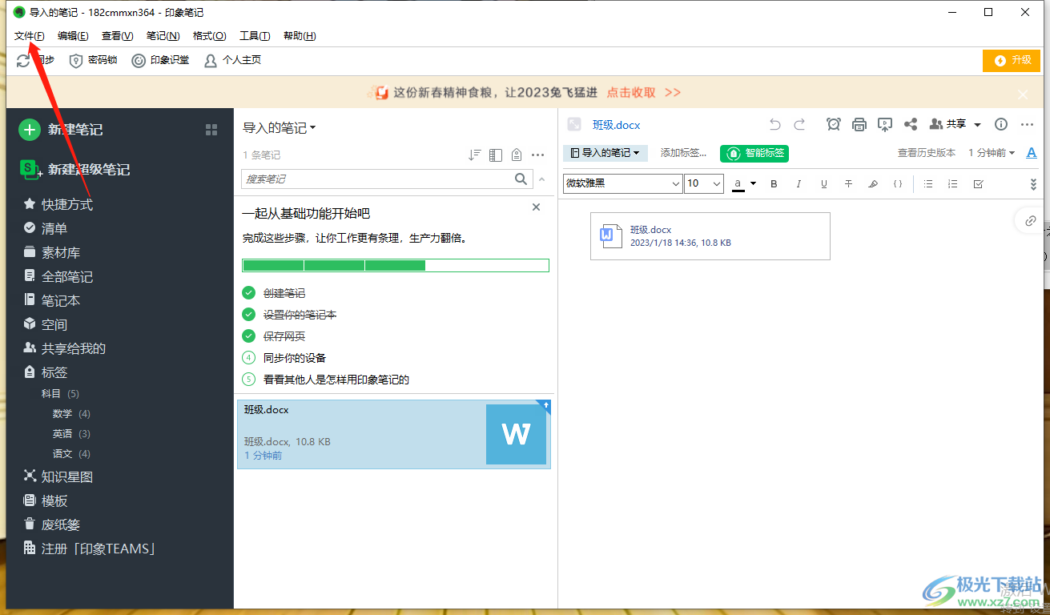Click the orange 升级 upgrade button
The image size is (1050, 615).
(x=1012, y=61)
